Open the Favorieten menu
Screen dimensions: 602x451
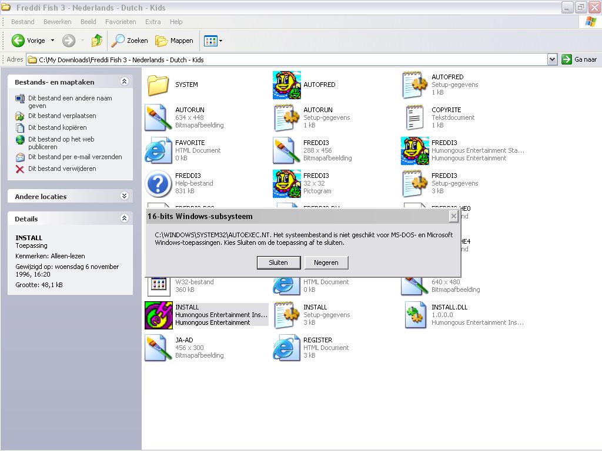tap(121, 22)
